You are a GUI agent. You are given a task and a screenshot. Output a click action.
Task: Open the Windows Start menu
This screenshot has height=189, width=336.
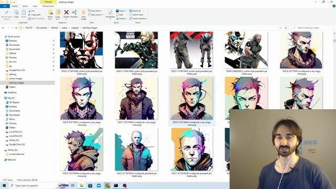pos(4,185)
